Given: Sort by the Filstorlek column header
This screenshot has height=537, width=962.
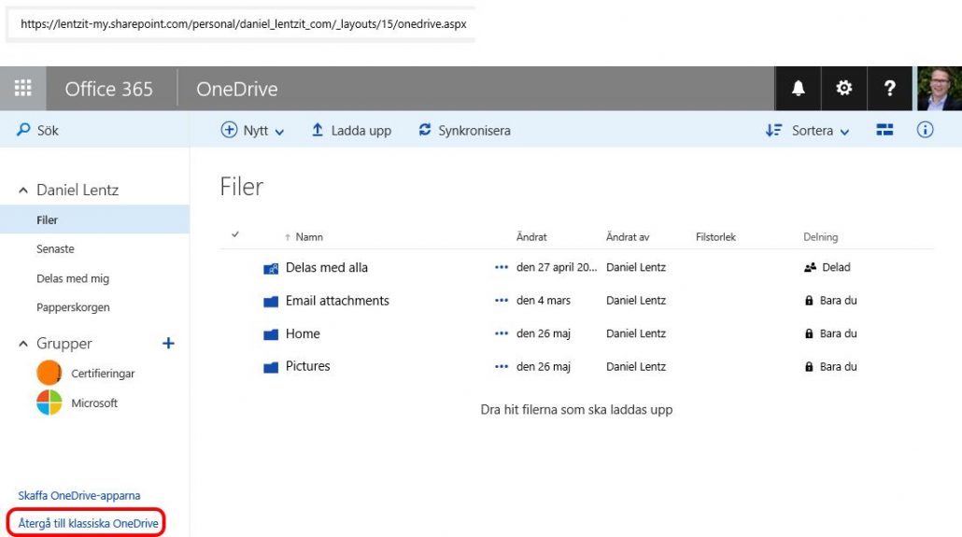Looking at the screenshot, I should pyautogui.click(x=715, y=237).
